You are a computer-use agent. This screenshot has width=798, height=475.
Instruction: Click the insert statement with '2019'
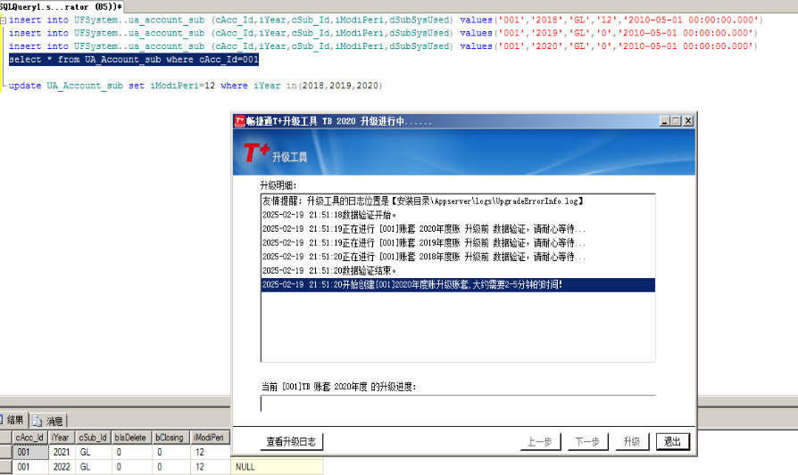[x=383, y=34]
